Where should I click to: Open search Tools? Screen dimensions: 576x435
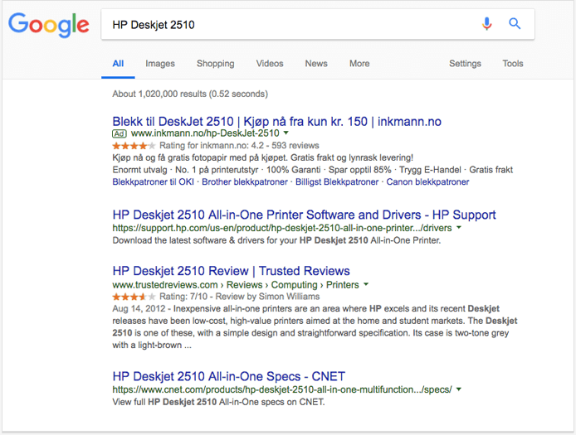(513, 64)
